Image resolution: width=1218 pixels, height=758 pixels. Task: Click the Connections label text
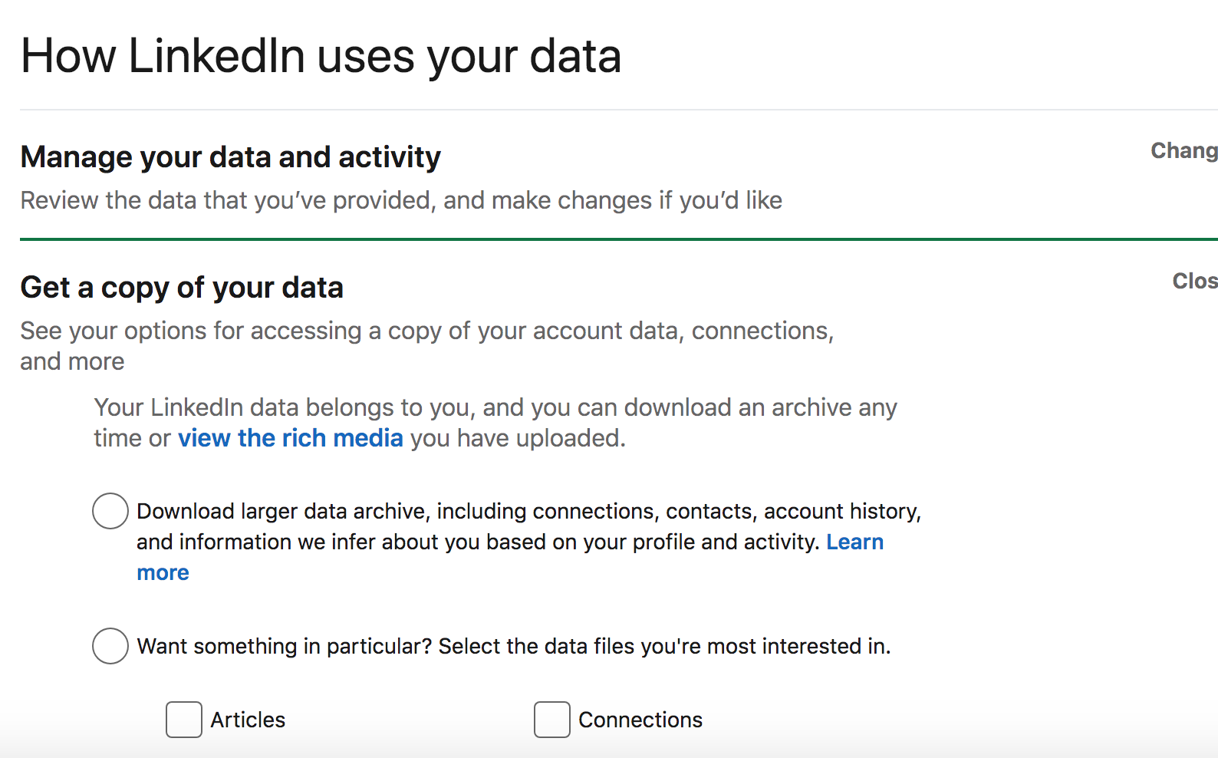pos(640,720)
